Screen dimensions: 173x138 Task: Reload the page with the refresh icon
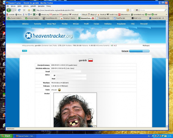[19, 10]
